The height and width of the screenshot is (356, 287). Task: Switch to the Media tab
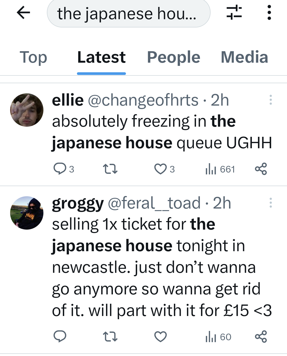244,57
